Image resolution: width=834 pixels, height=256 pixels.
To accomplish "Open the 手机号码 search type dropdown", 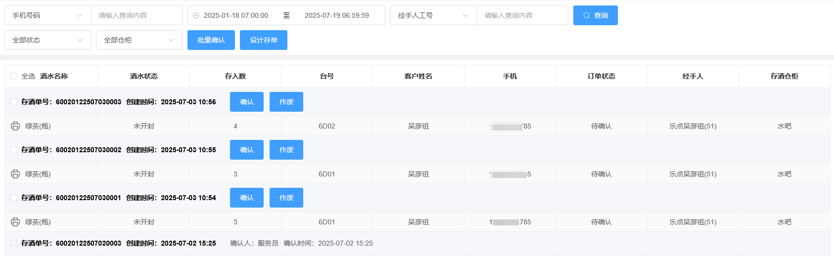I will (47, 15).
